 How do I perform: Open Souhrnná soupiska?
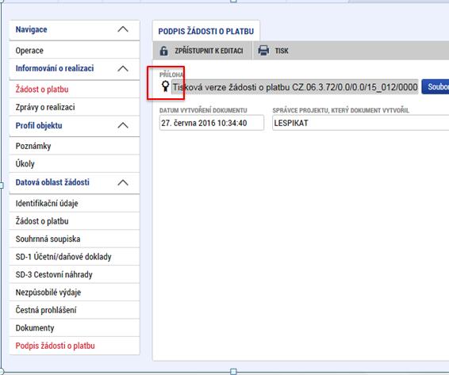coord(75,239)
